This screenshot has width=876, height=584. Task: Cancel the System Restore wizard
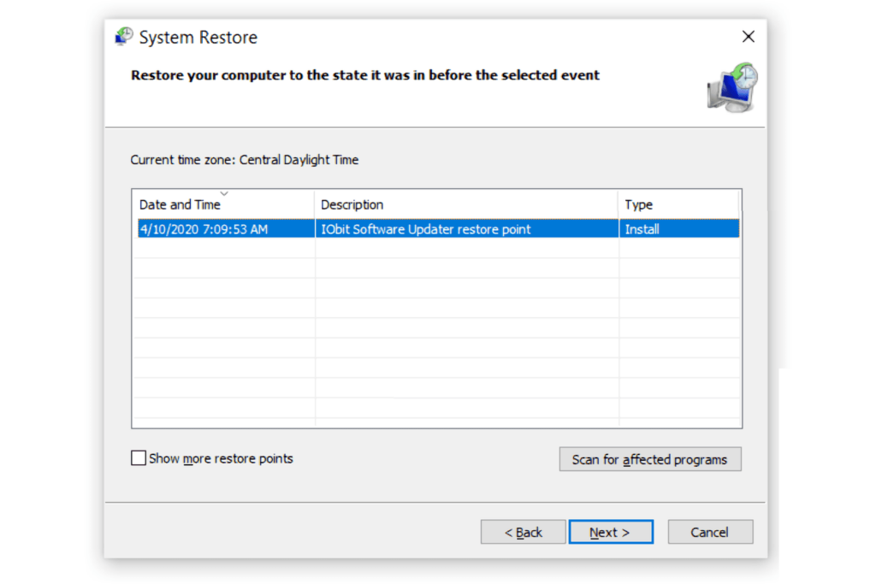click(709, 531)
